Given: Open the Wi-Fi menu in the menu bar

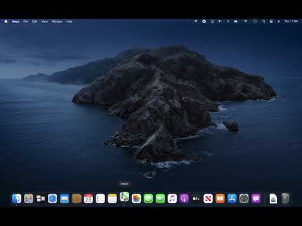Looking at the screenshot, I should (245, 21).
